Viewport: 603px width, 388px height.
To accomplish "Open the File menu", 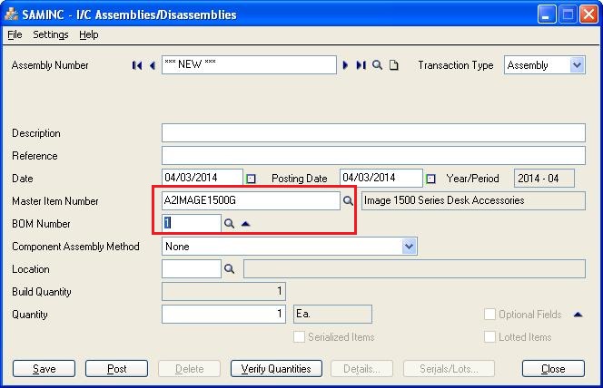I will pyautogui.click(x=15, y=34).
